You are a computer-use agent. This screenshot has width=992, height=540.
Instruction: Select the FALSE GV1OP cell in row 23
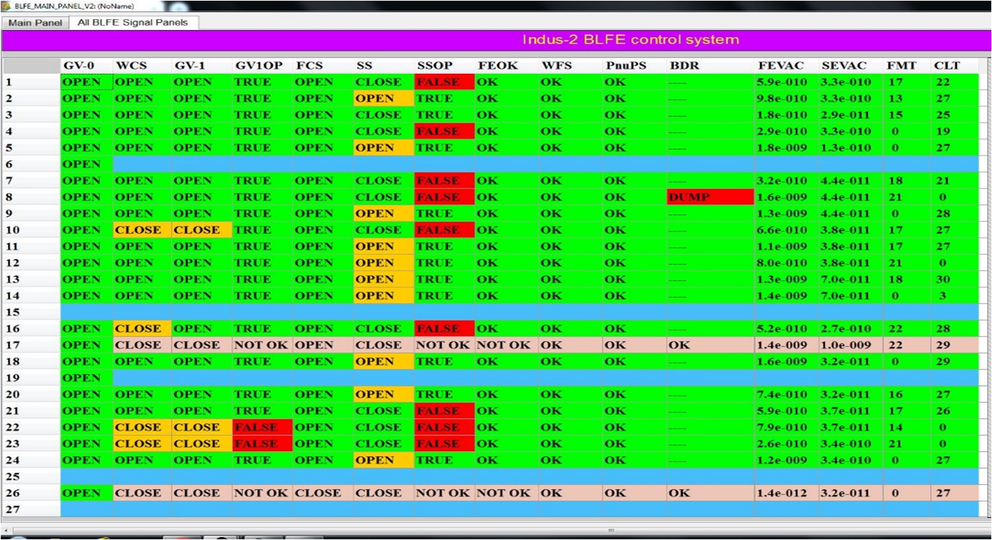click(x=263, y=444)
